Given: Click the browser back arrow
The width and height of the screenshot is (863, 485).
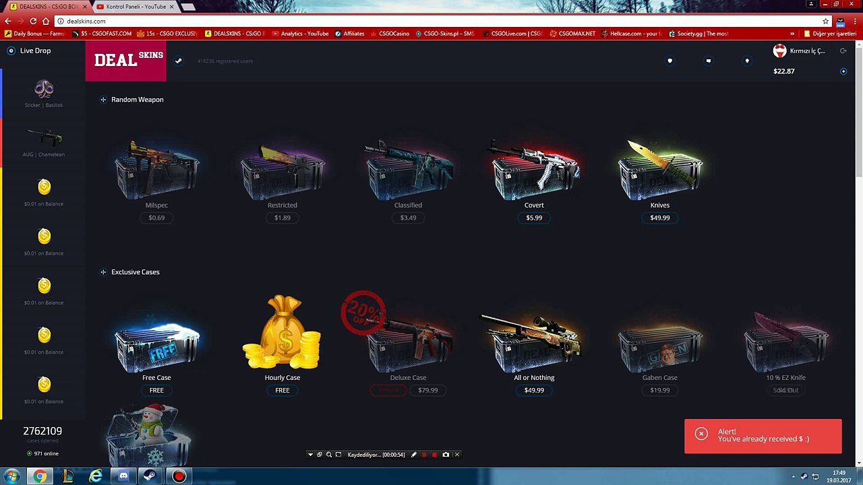Looking at the screenshot, I should point(8,21).
